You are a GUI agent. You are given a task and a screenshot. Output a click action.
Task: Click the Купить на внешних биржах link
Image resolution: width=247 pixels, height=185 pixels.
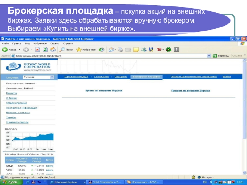tap(104, 91)
